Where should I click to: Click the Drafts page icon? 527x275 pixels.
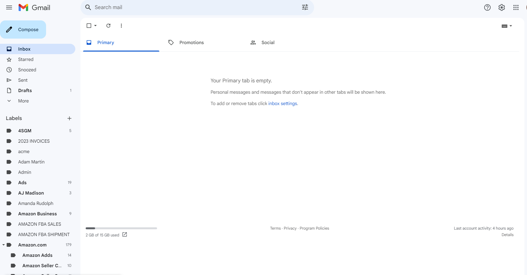click(x=9, y=90)
